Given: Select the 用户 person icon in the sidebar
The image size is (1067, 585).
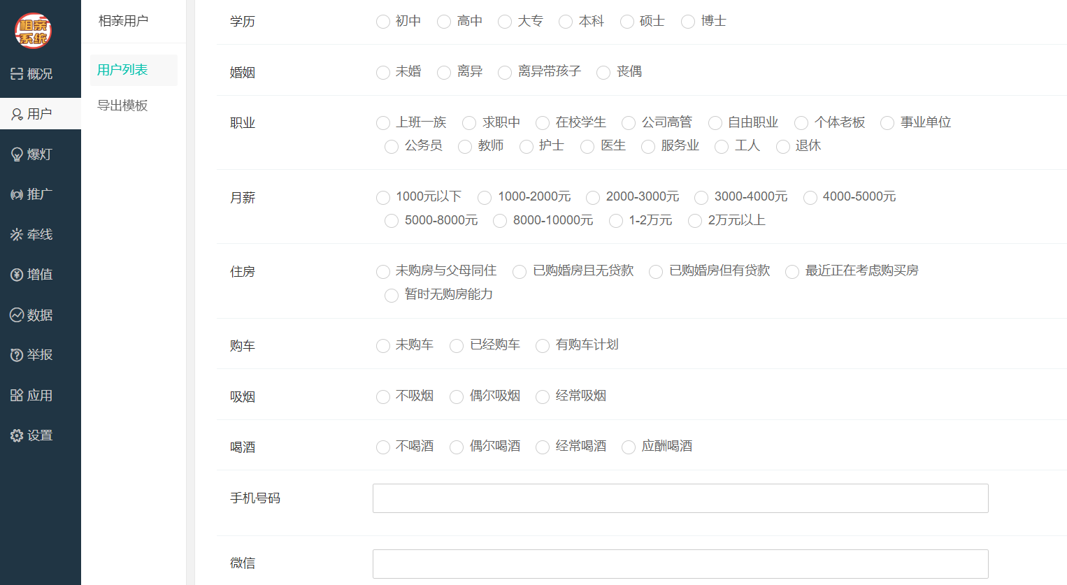Looking at the screenshot, I should (17, 114).
